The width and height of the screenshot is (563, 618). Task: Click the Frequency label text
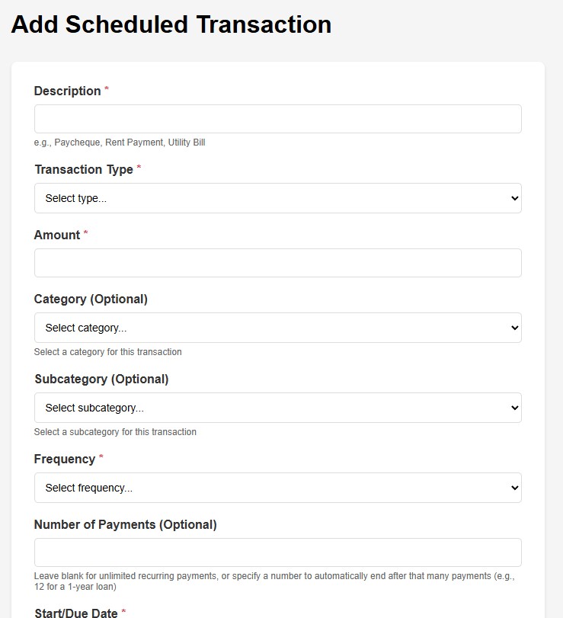coord(65,459)
